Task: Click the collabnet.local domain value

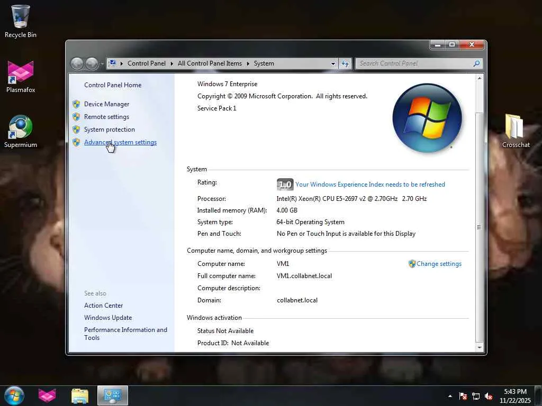Action: [297, 300]
